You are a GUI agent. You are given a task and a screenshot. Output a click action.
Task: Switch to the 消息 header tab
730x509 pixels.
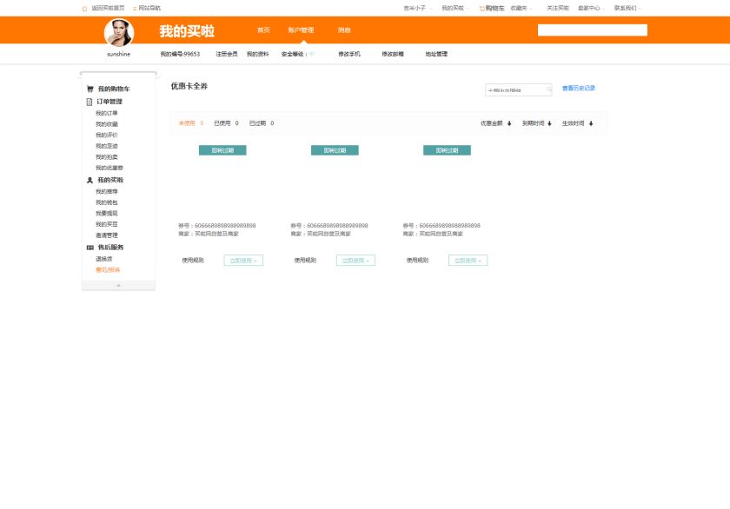click(x=344, y=30)
